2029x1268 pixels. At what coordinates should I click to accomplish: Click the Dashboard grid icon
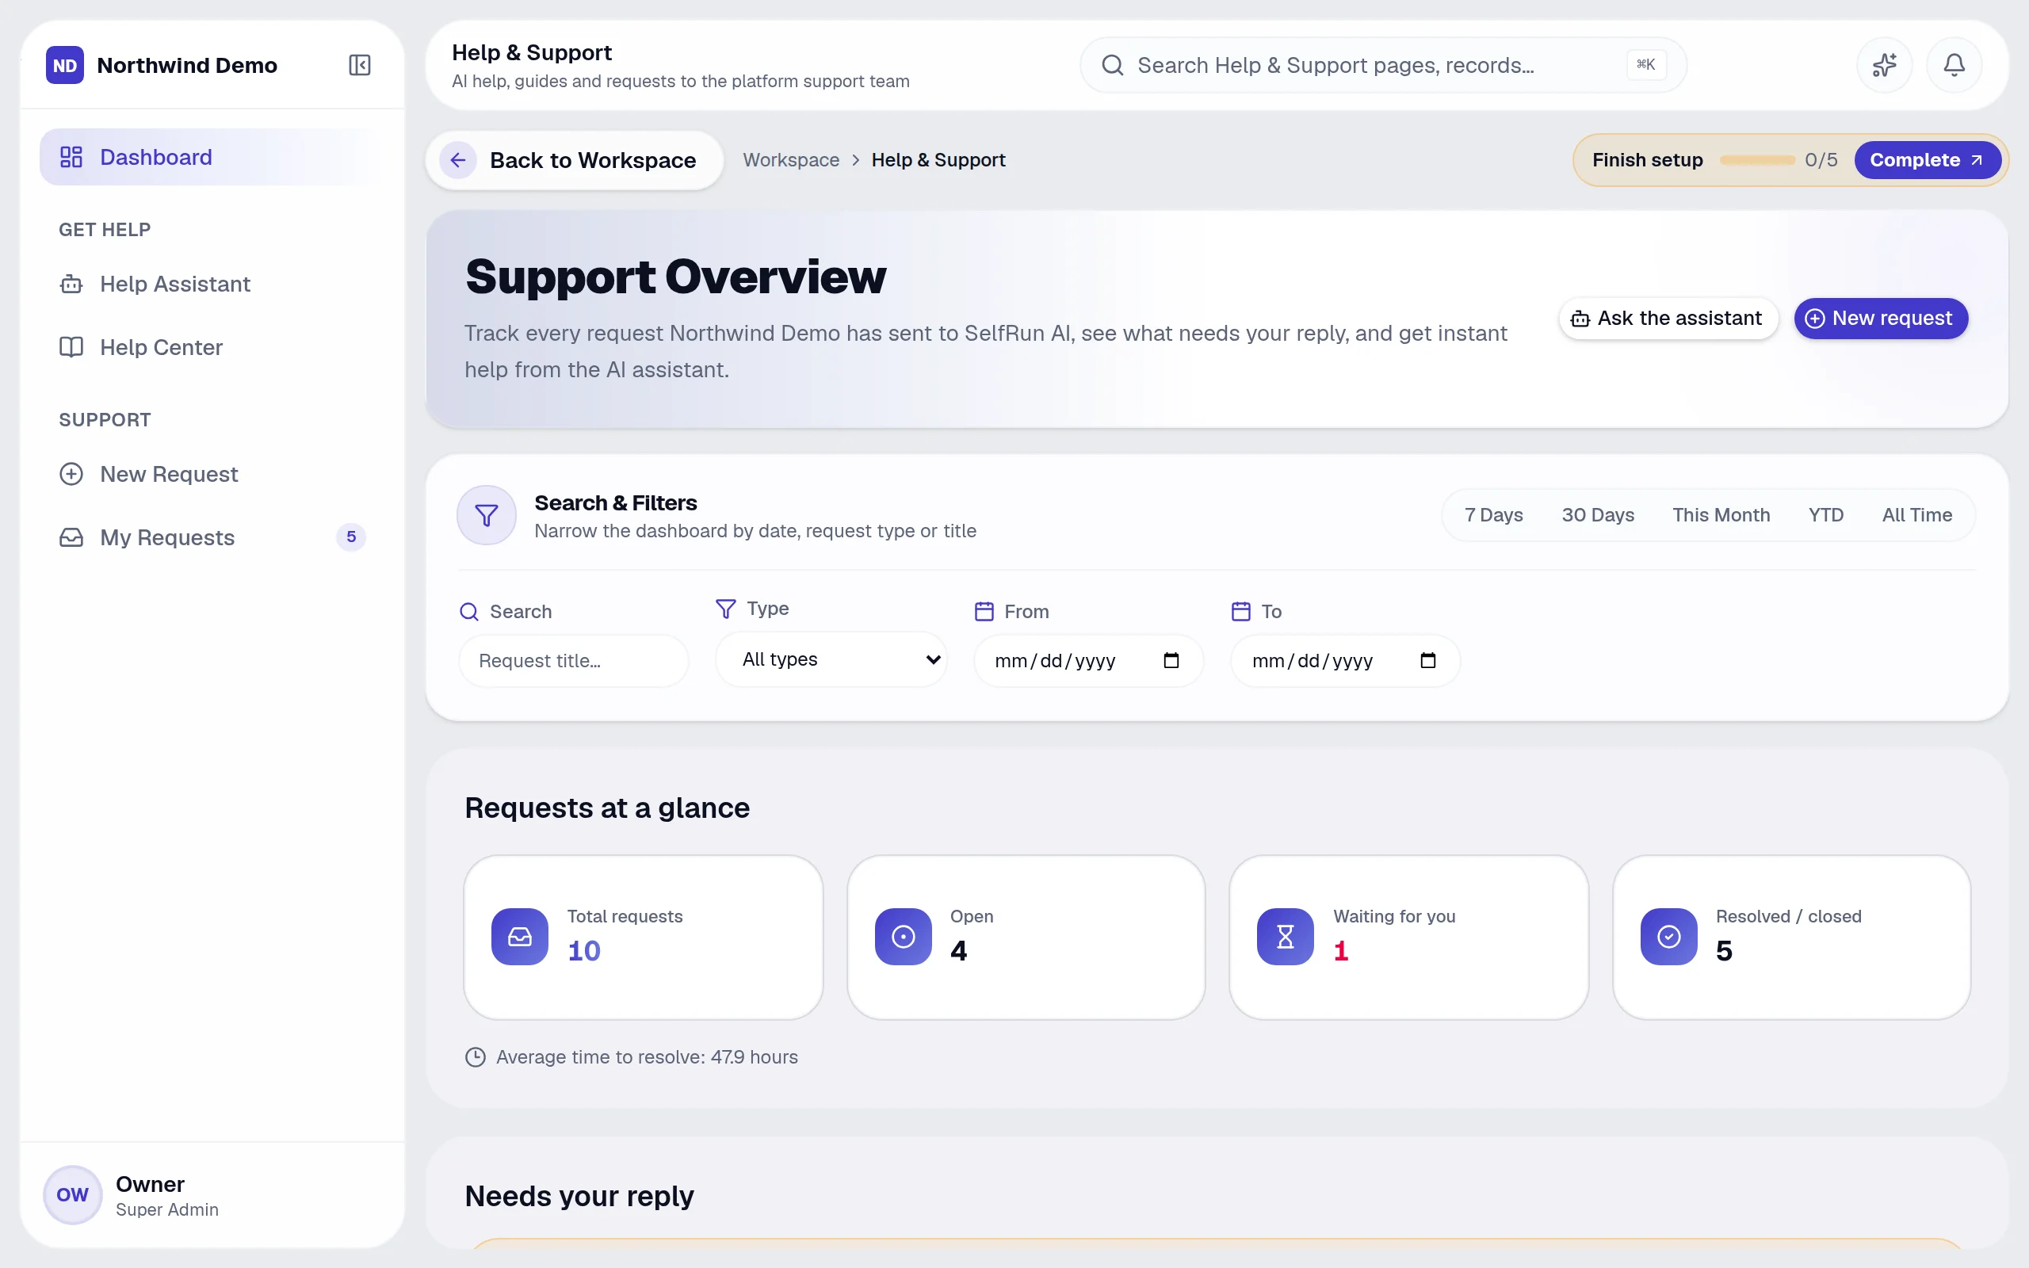tap(71, 157)
